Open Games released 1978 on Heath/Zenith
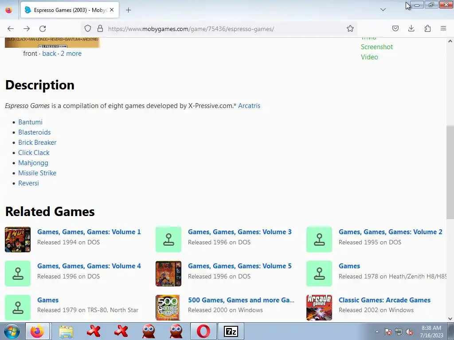 349,266
